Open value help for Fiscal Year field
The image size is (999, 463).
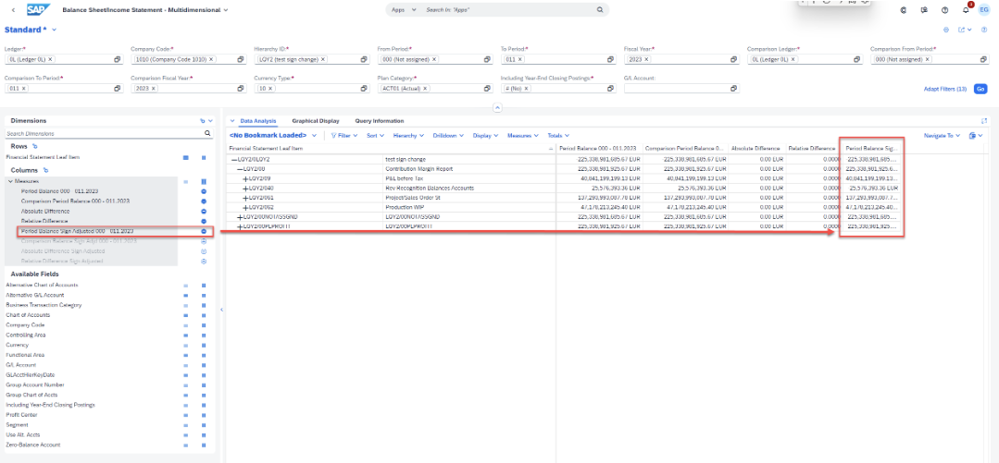click(733, 59)
